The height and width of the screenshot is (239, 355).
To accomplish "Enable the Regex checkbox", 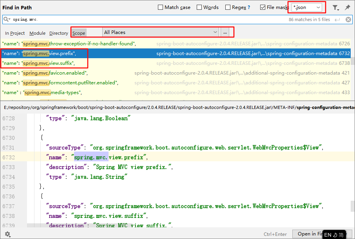I will click(228, 7).
